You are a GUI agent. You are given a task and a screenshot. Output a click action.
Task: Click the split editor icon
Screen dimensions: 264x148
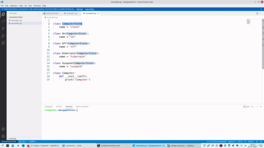coord(257,14)
